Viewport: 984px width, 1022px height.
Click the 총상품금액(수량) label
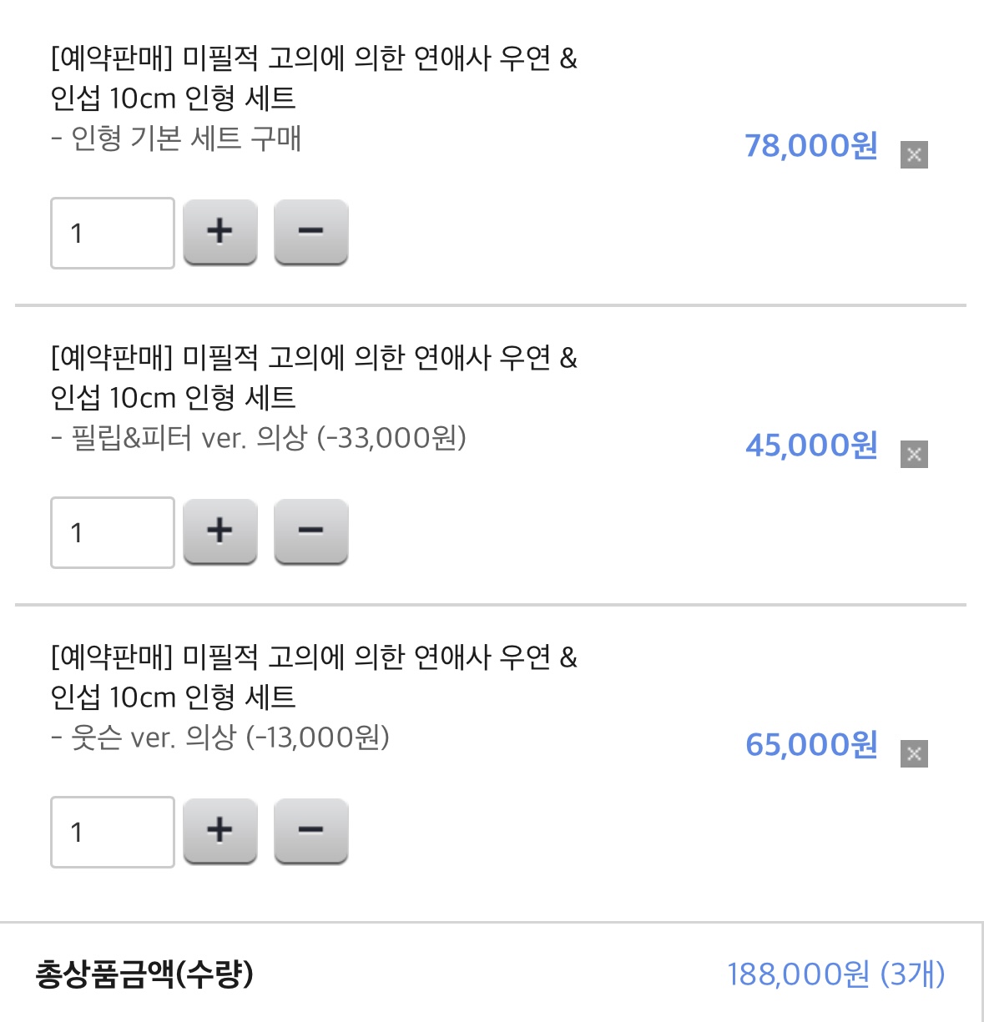pos(144,974)
